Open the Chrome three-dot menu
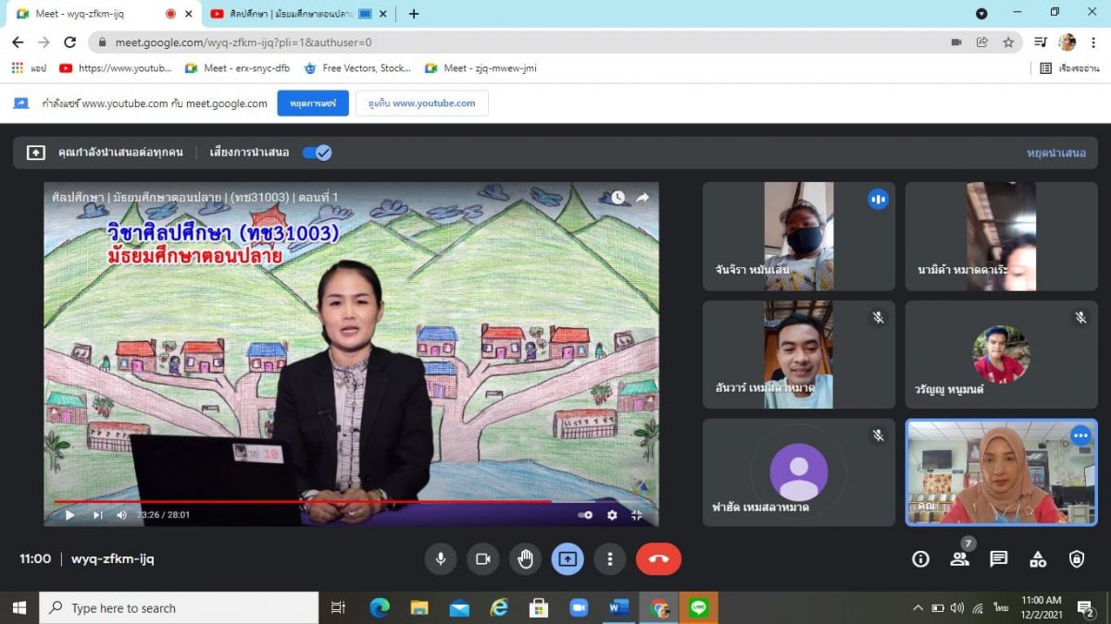Viewport: 1111px width, 624px height. point(1093,42)
